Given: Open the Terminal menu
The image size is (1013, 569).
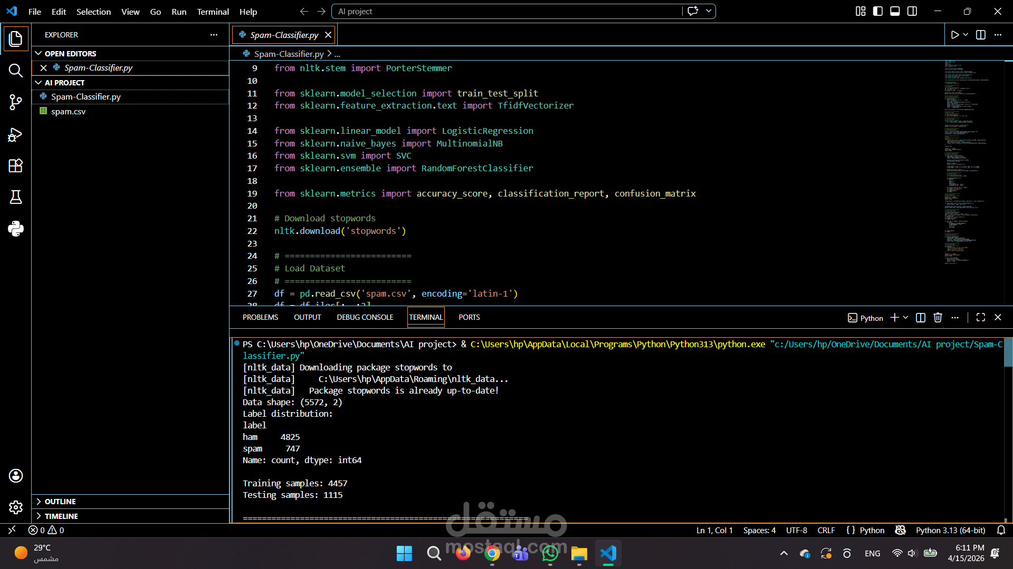Looking at the screenshot, I should [x=213, y=12].
